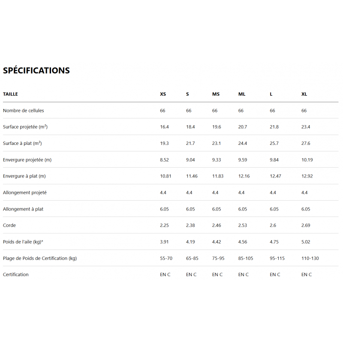Click the 3.91 wing weight value
The height and width of the screenshot is (343, 343).
point(164,242)
